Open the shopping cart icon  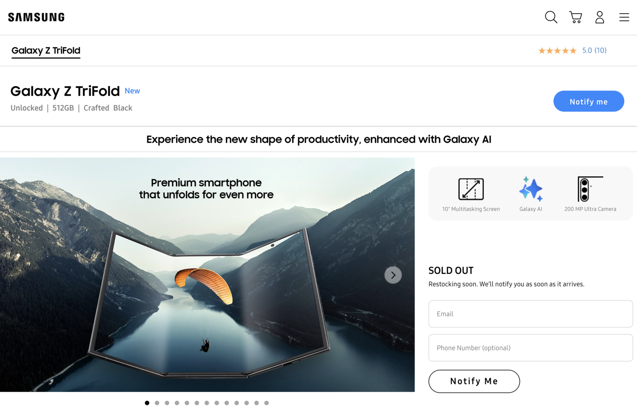576,17
